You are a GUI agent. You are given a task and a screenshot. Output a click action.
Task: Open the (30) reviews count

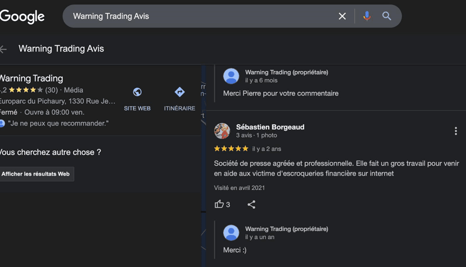click(x=52, y=90)
